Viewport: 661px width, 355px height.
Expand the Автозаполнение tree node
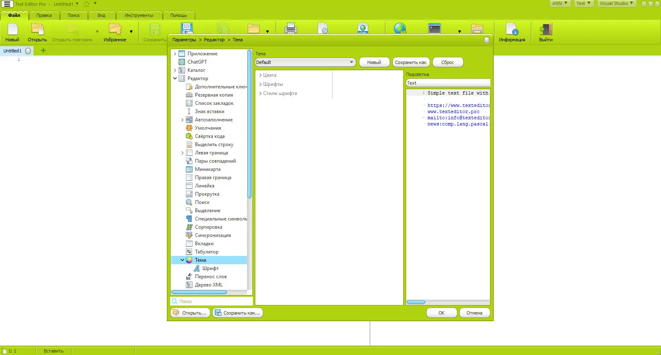point(182,120)
